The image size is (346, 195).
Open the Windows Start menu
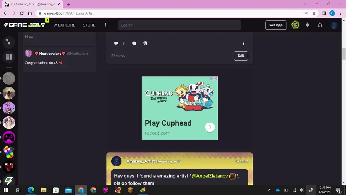point(6,190)
